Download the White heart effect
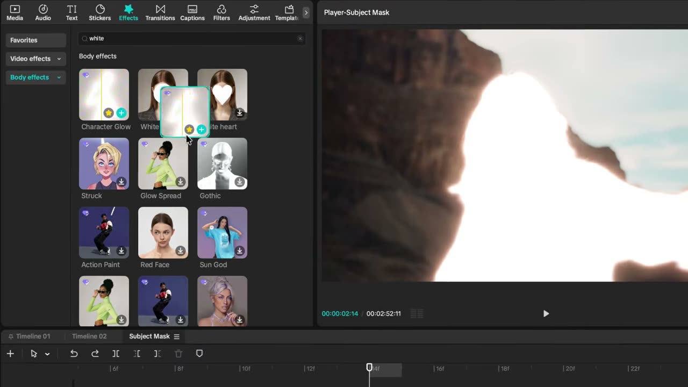Screen dimensions: 688x387 (x=240, y=113)
